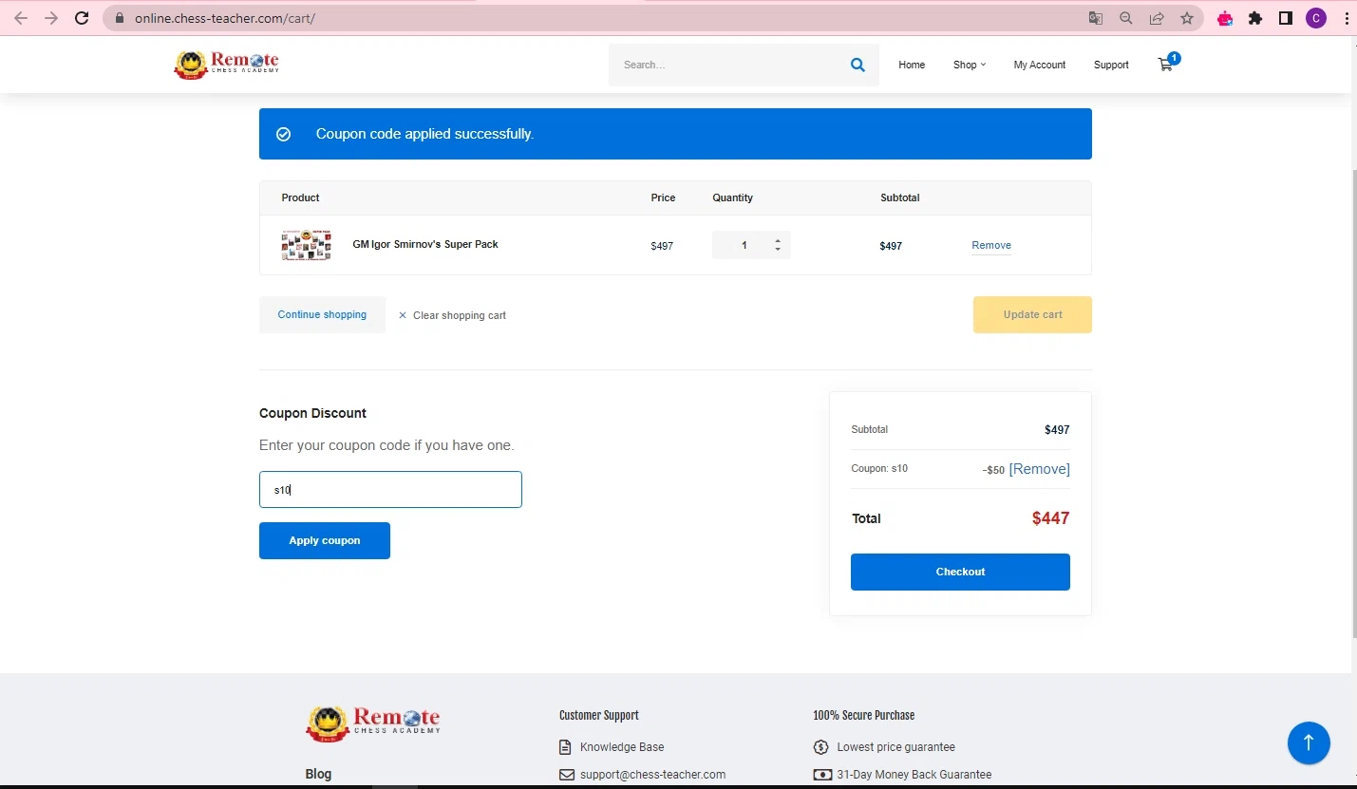Click the quantity number field

[744, 245]
